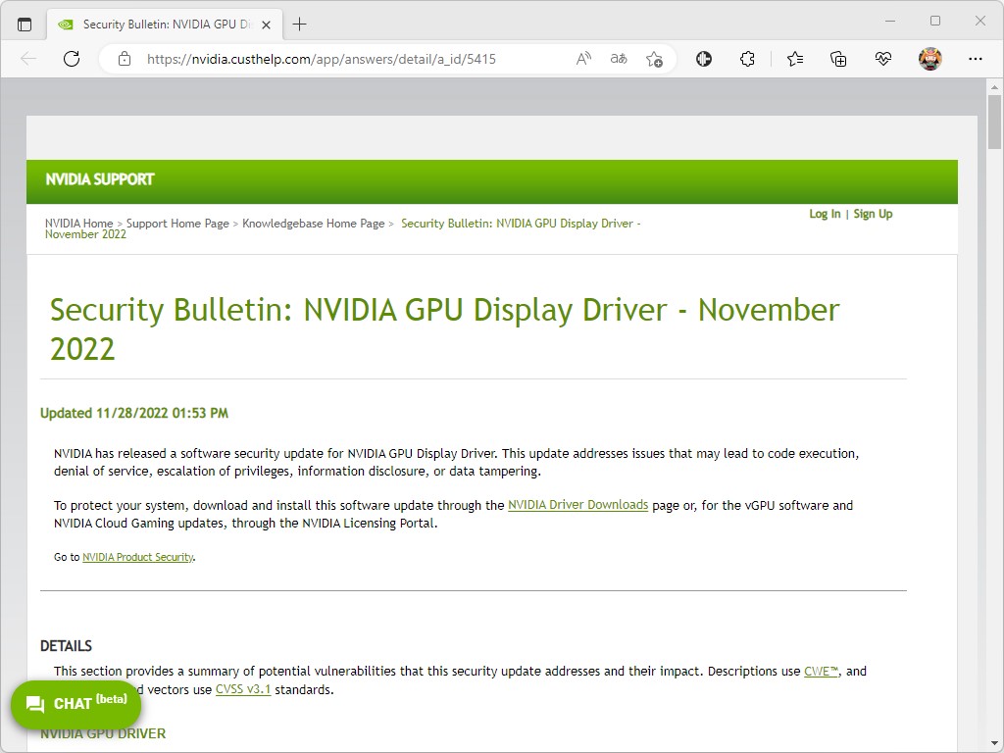Open Knowledgebase Home Page breadcrumb

click(x=313, y=223)
